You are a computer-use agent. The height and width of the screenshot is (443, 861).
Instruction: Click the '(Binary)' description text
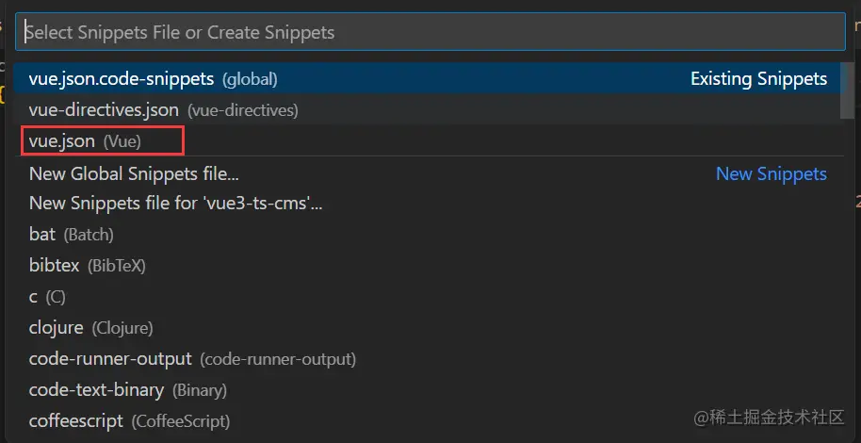coord(198,390)
